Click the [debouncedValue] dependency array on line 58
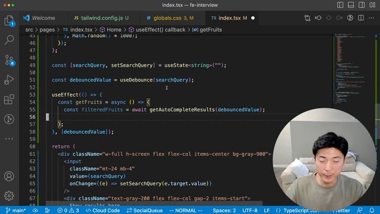The width and height of the screenshot is (380, 214). point(84,132)
